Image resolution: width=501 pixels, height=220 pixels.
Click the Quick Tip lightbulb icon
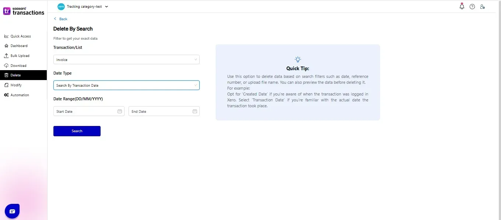coord(298,59)
